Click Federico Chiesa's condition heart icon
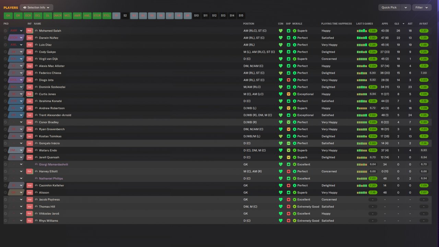Image resolution: width=439 pixels, height=247 pixels. pos(281,73)
